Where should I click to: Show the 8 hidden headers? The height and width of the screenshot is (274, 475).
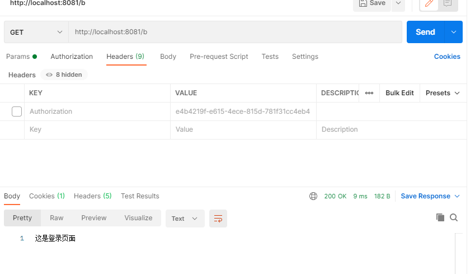coord(64,75)
